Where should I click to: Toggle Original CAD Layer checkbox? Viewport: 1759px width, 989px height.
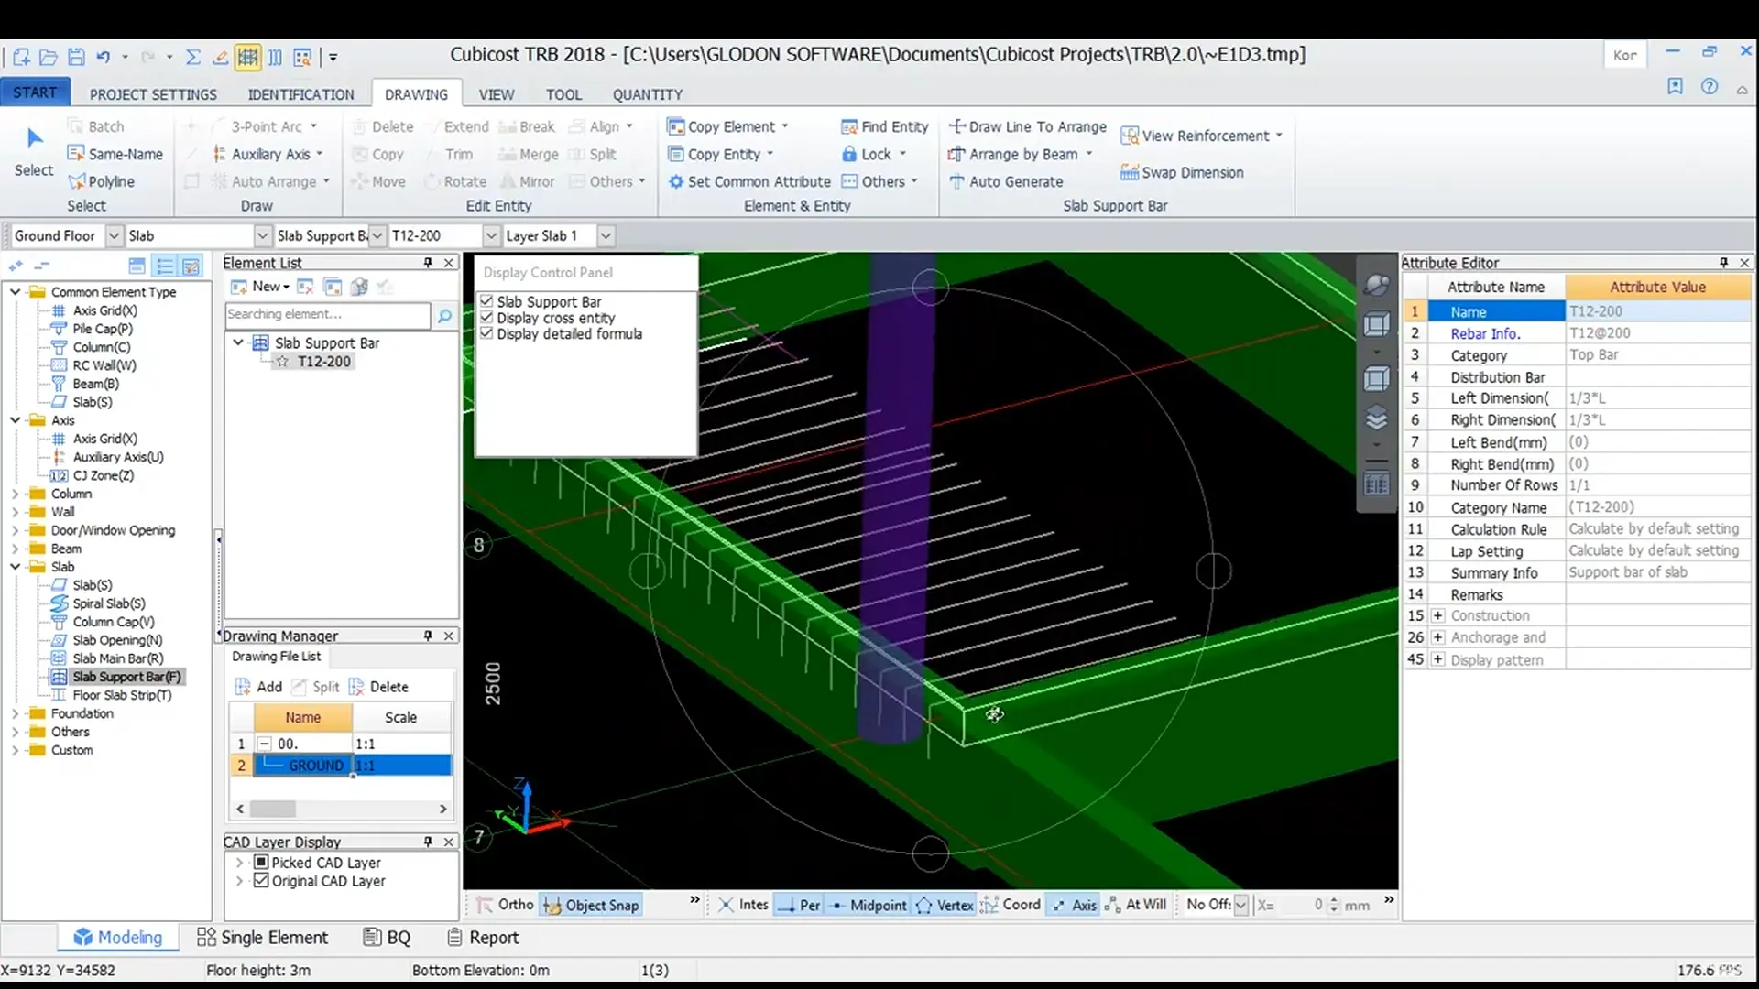click(261, 881)
